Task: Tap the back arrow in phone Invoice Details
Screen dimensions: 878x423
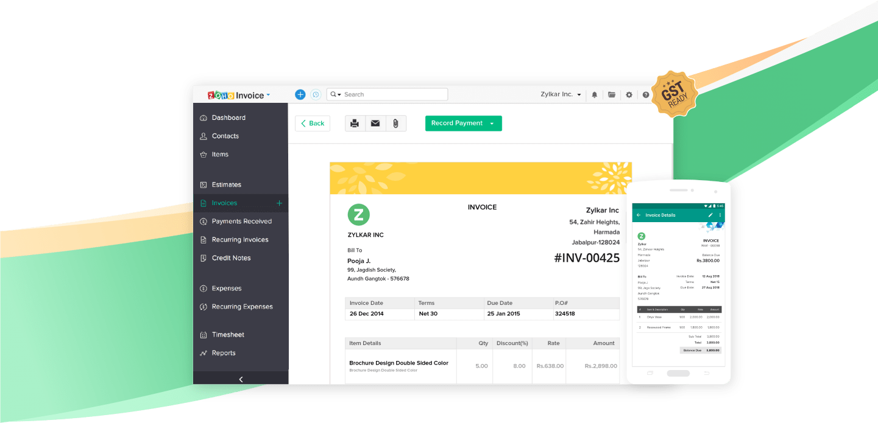Action: [639, 215]
